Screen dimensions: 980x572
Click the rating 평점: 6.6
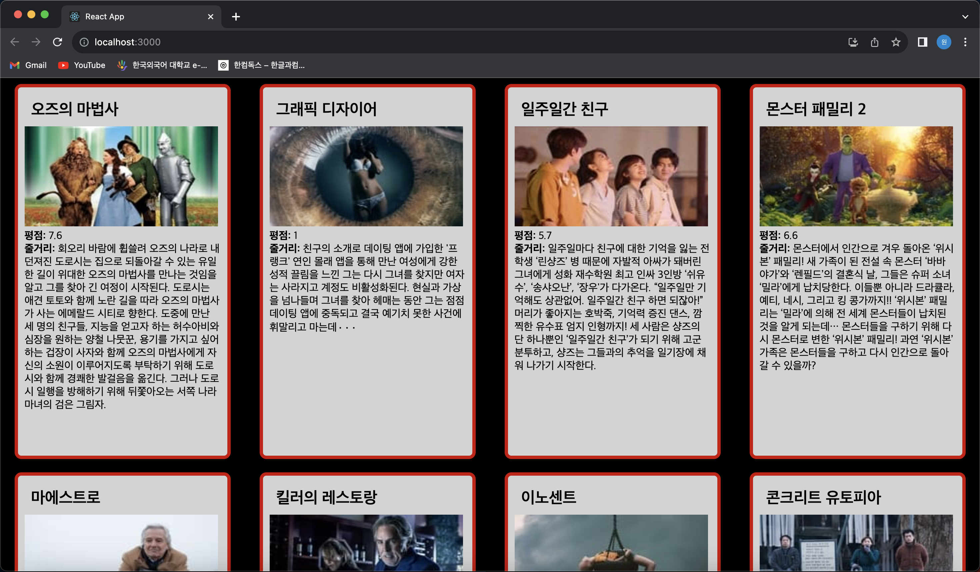[779, 235]
